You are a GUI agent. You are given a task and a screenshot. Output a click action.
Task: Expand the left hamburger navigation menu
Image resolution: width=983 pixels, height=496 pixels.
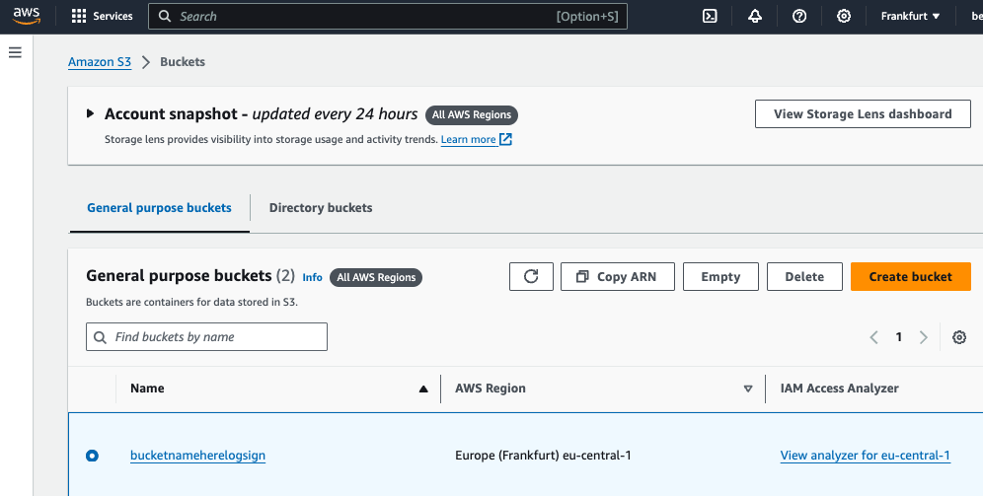pos(15,52)
